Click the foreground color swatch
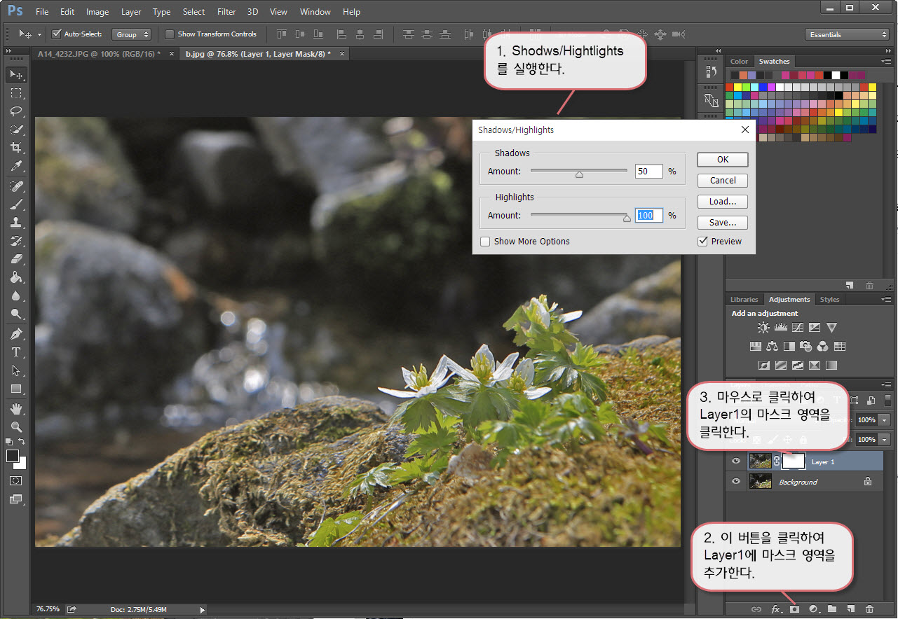Viewport: 898px width, 619px height. click(13, 456)
